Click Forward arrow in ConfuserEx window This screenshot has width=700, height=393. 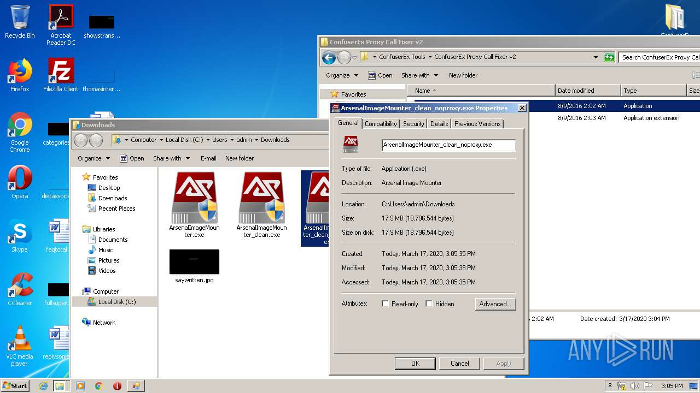(344, 57)
